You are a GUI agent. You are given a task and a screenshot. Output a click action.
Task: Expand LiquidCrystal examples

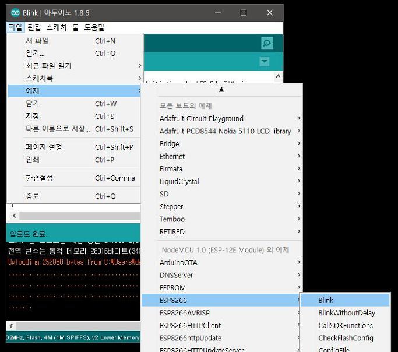pyautogui.click(x=222, y=181)
